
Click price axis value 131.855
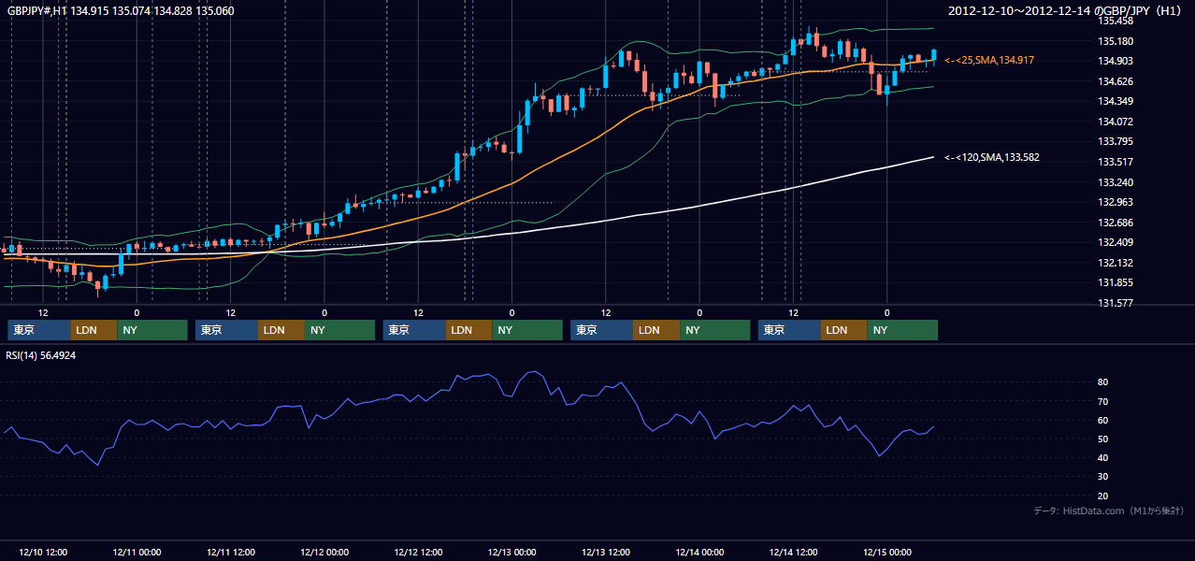pos(1116,283)
